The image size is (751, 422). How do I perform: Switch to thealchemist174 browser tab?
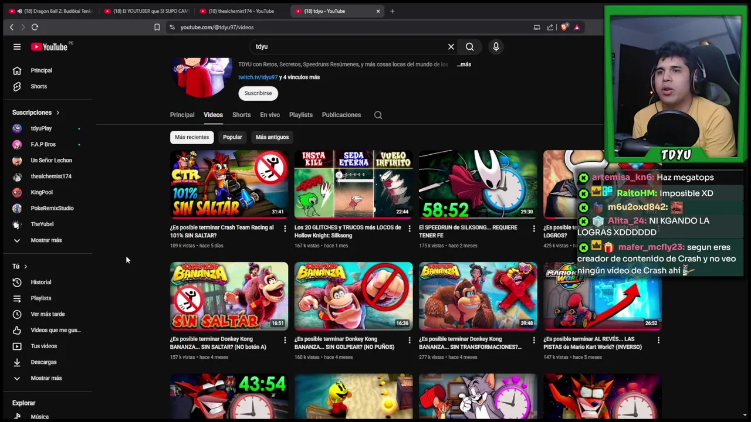(241, 11)
